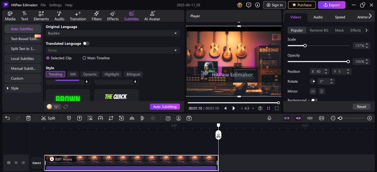Switch to the Speed properties tab
This screenshot has height=172, width=377.
[340, 17]
